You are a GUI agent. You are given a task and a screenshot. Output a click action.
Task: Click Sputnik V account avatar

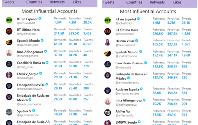click(9, 112)
